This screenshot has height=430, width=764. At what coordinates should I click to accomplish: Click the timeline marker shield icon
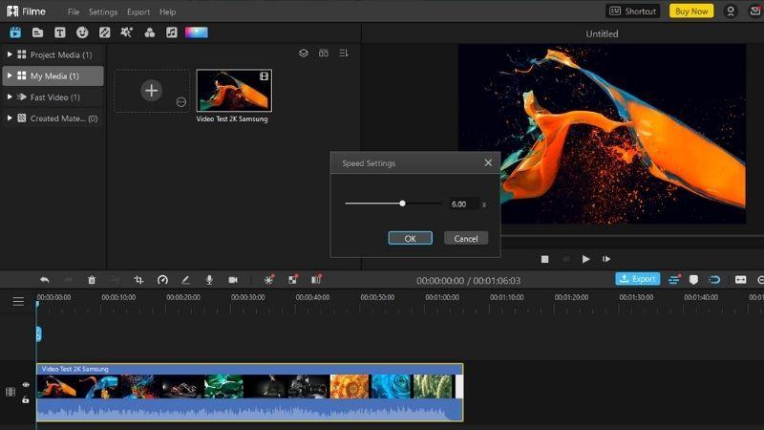693,280
